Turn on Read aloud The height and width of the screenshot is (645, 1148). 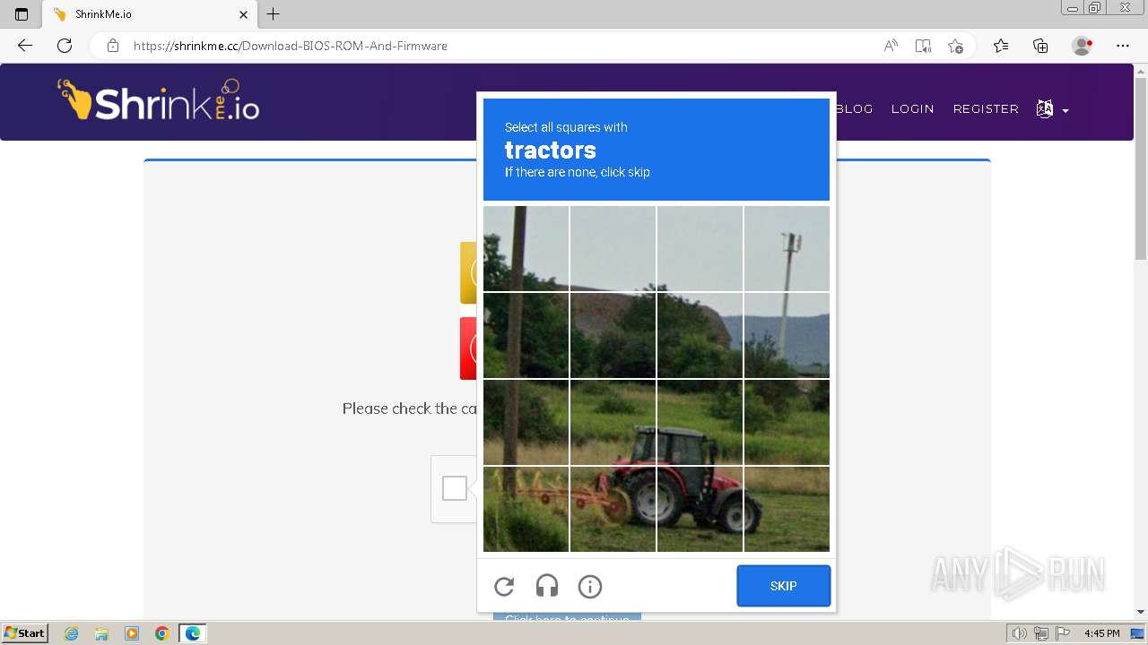[891, 46]
